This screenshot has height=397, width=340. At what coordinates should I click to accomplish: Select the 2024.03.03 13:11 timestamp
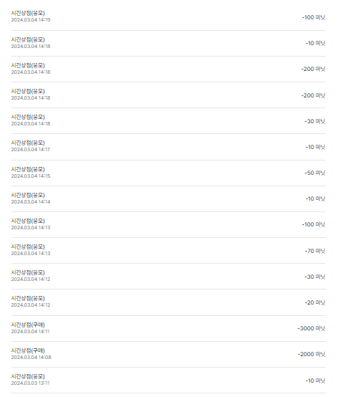pos(30,383)
